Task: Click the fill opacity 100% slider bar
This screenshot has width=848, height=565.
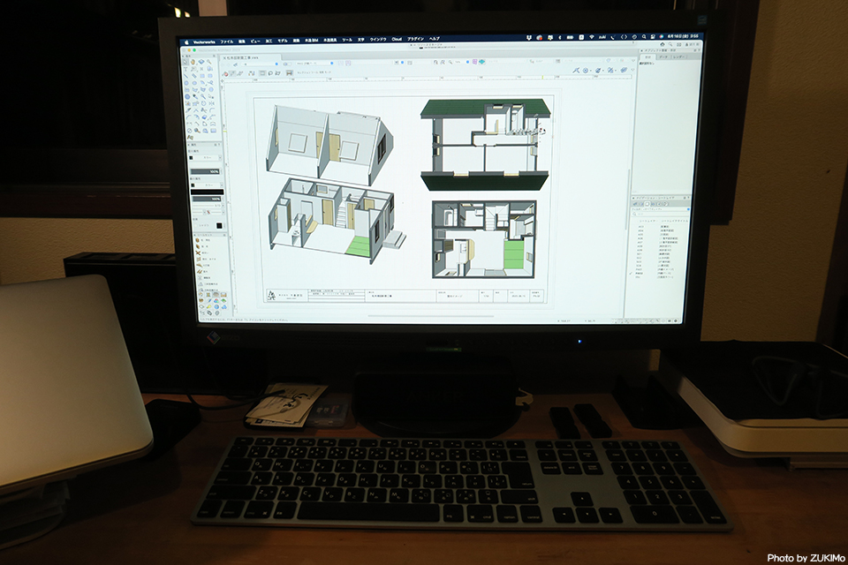Action: [x=206, y=171]
